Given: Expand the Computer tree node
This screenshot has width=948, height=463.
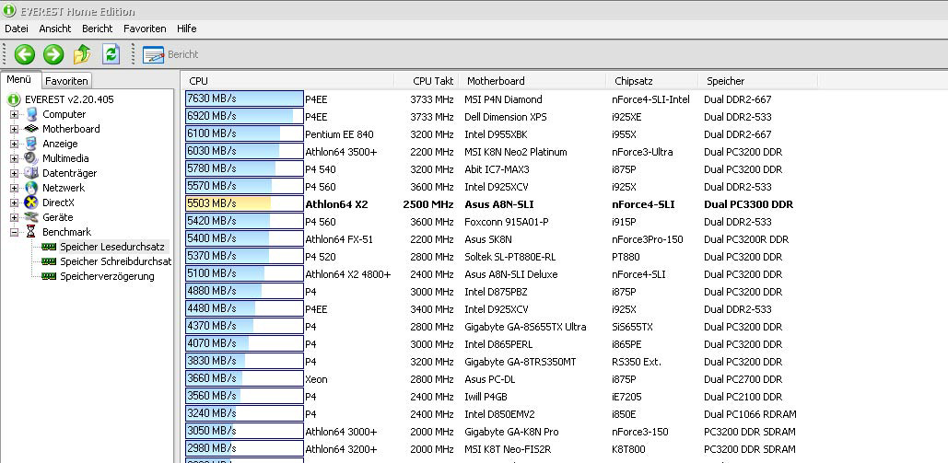Looking at the screenshot, I should point(14,114).
